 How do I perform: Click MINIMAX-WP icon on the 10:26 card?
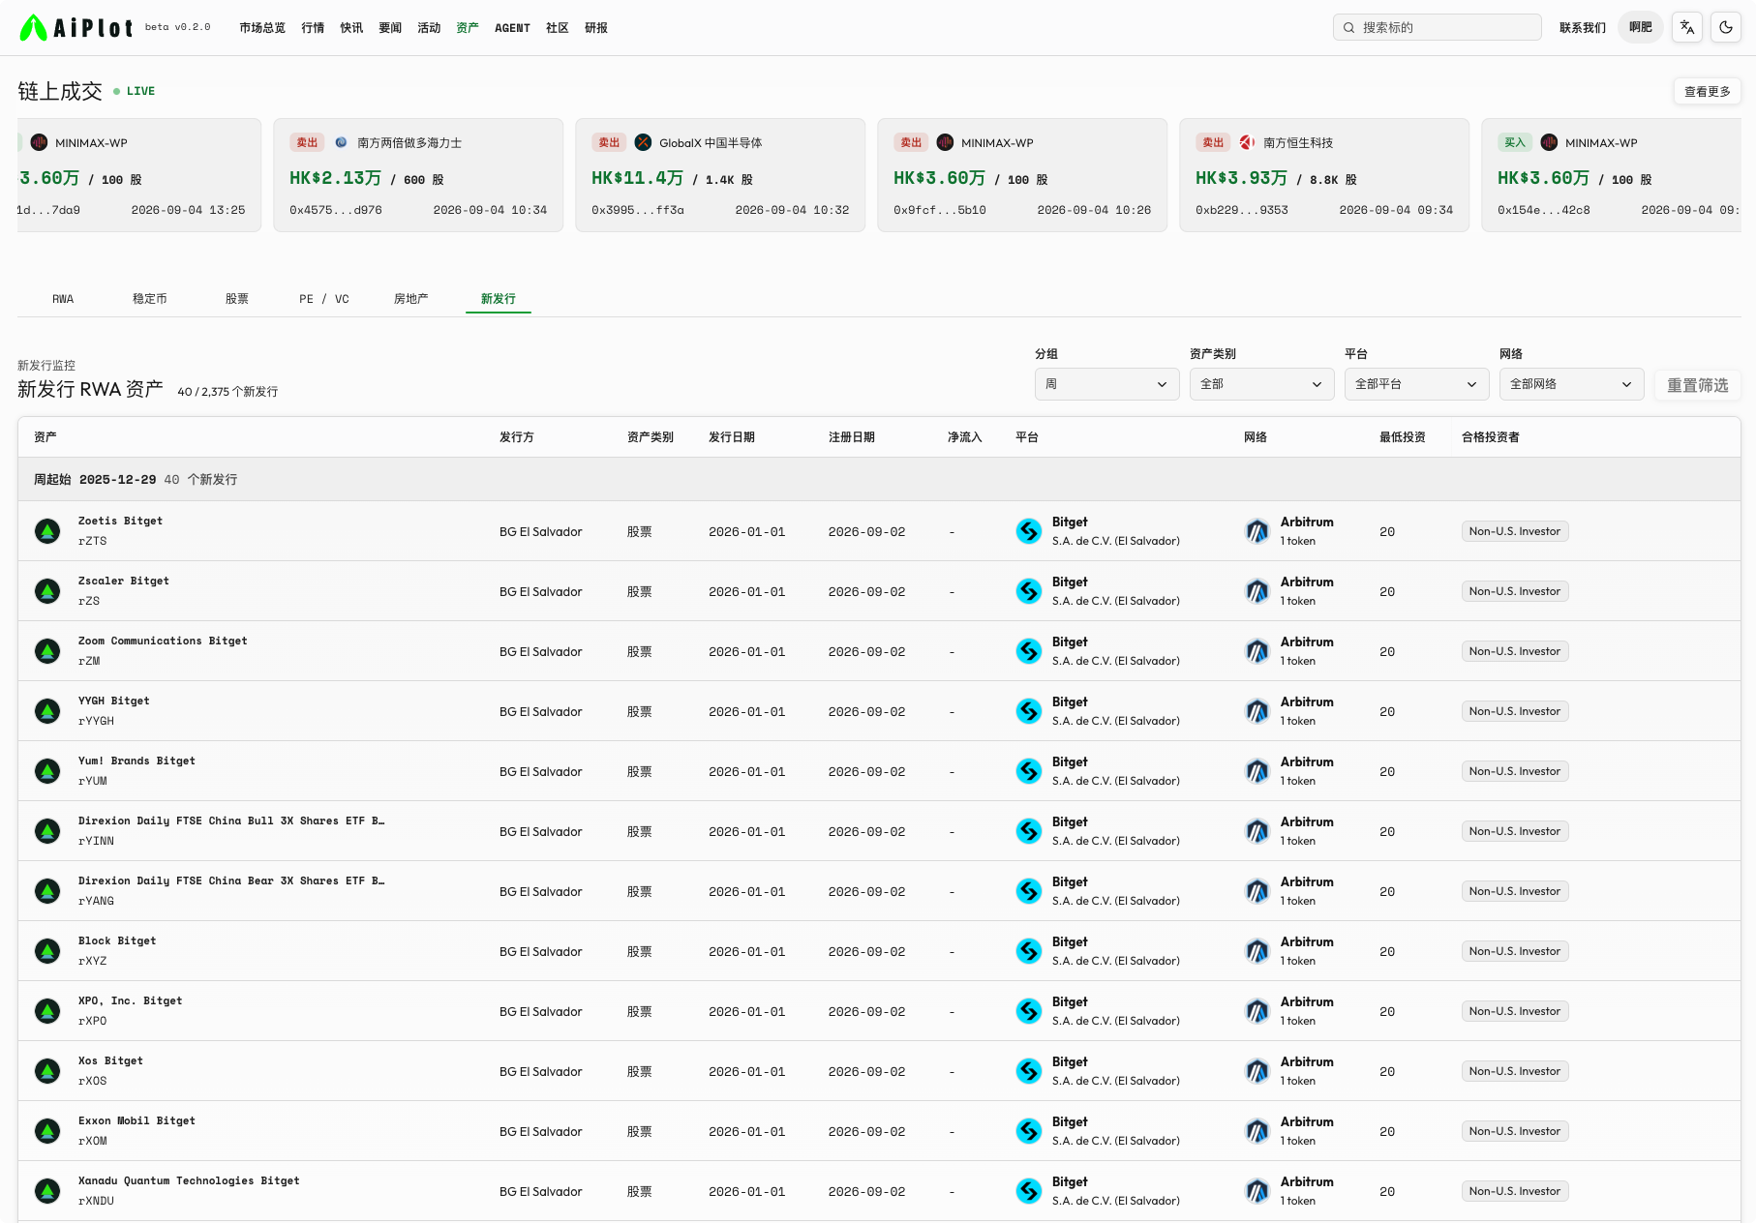coord(945,142)
